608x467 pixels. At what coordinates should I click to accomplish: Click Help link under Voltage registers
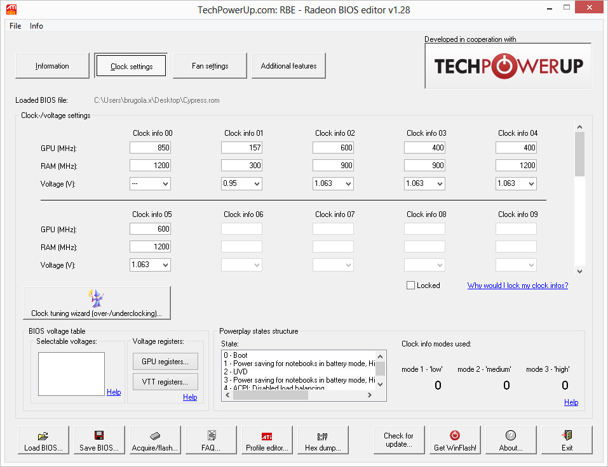click(190, 397)
